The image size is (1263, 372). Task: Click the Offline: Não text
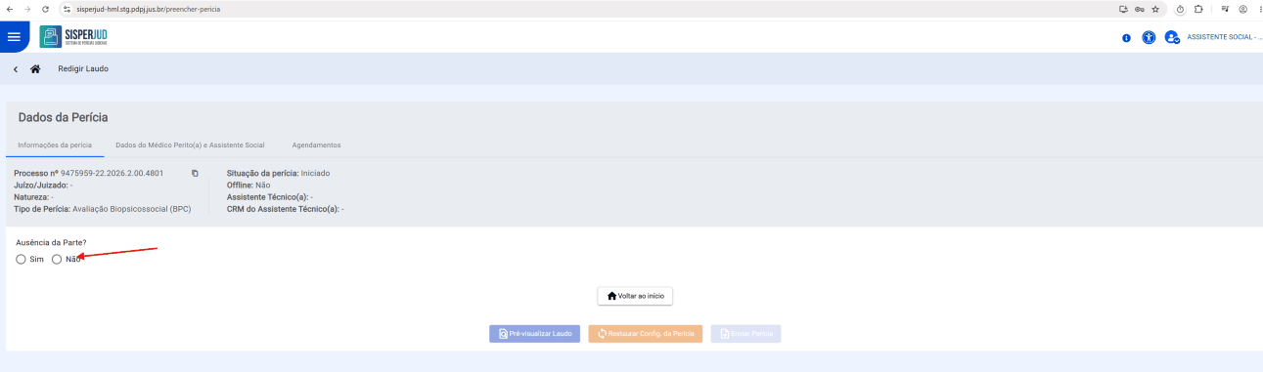(x=248, y=185)
